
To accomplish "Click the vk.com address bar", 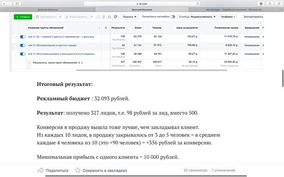I will tap(142, 3).
